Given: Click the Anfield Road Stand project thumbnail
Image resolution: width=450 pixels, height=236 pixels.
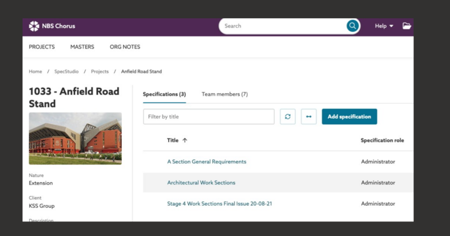Looking at the screenshot, I should (75, 138).
